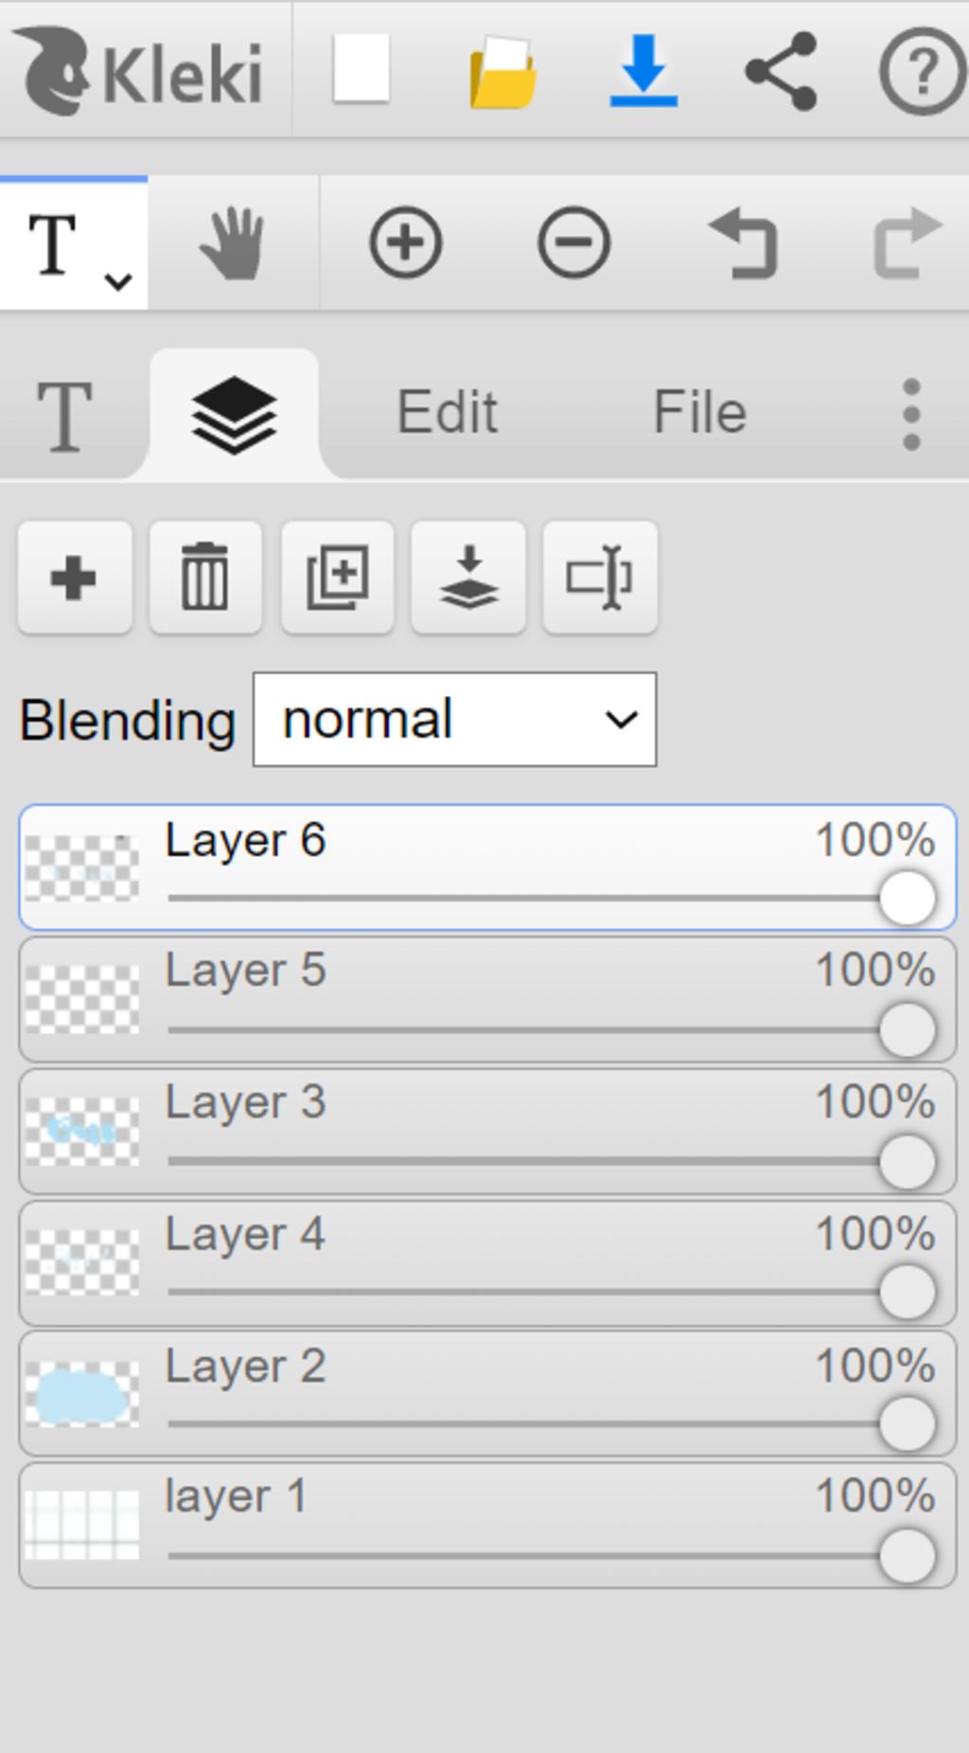Merge layer down with the layer below
Image resolution: width=969 pixels, height=1753 pixels.
(x=468, y=577)
